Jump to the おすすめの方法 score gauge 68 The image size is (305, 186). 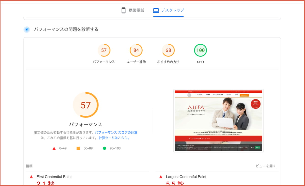tap(168, 50)
